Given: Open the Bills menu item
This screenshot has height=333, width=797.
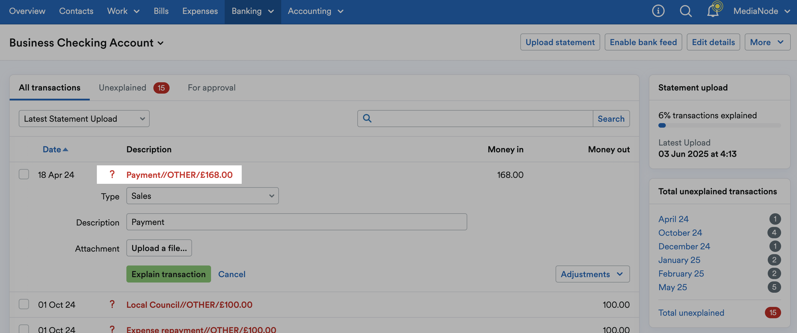Looking at the screenshot, I should coord(161,11).
